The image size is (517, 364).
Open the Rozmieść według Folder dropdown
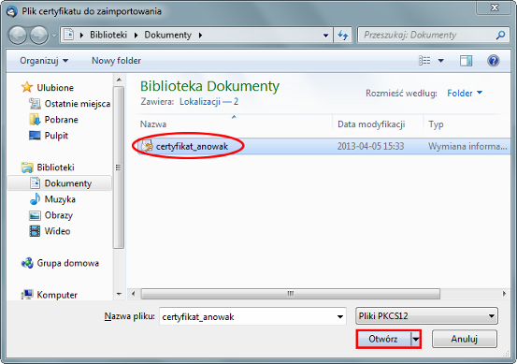click(x=465, y=93)
